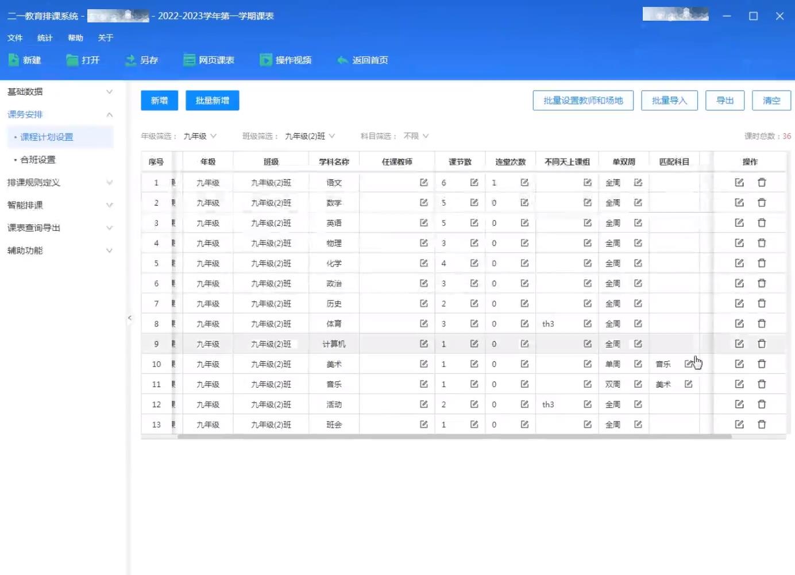Click the 打开 folder toolbar icon
Viewport: 795px width, 575px height.
[x=72, y=60]
